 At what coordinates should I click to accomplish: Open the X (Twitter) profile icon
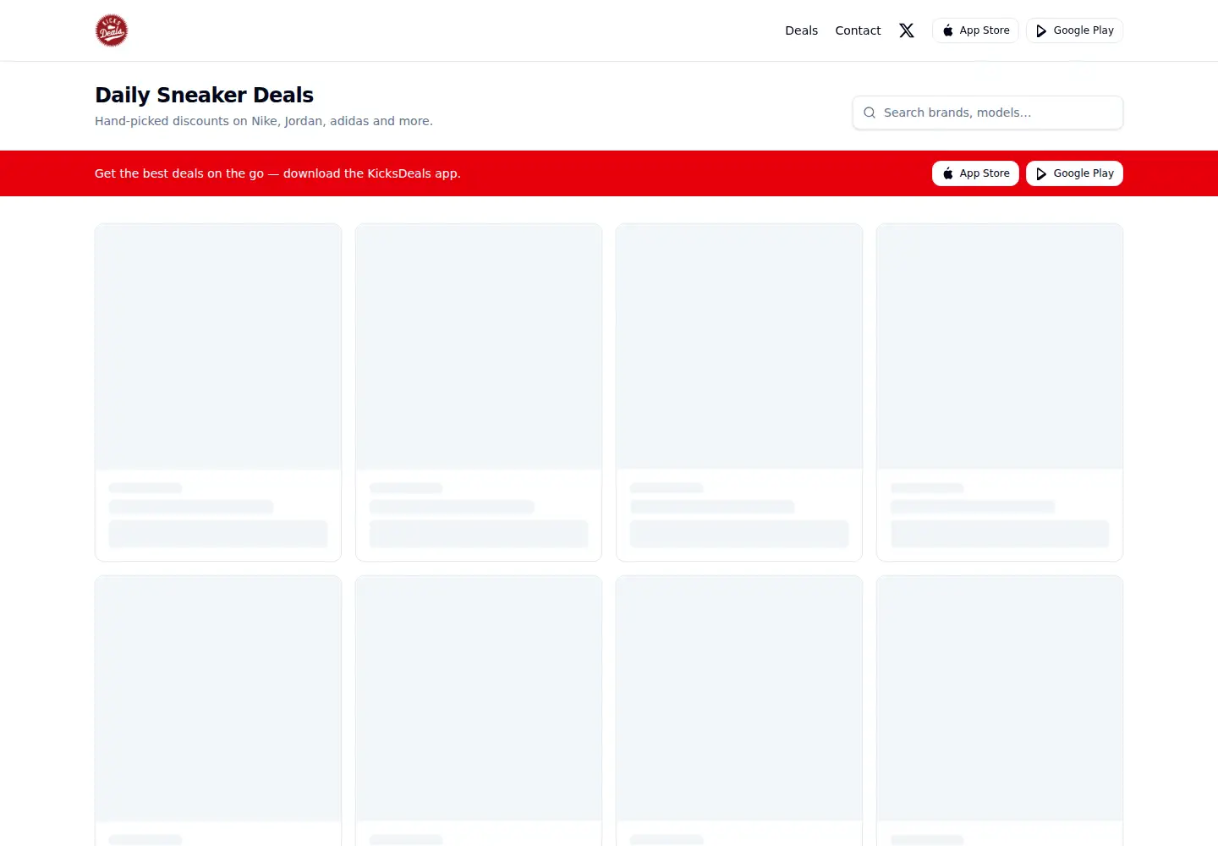[x=907, y=30]
